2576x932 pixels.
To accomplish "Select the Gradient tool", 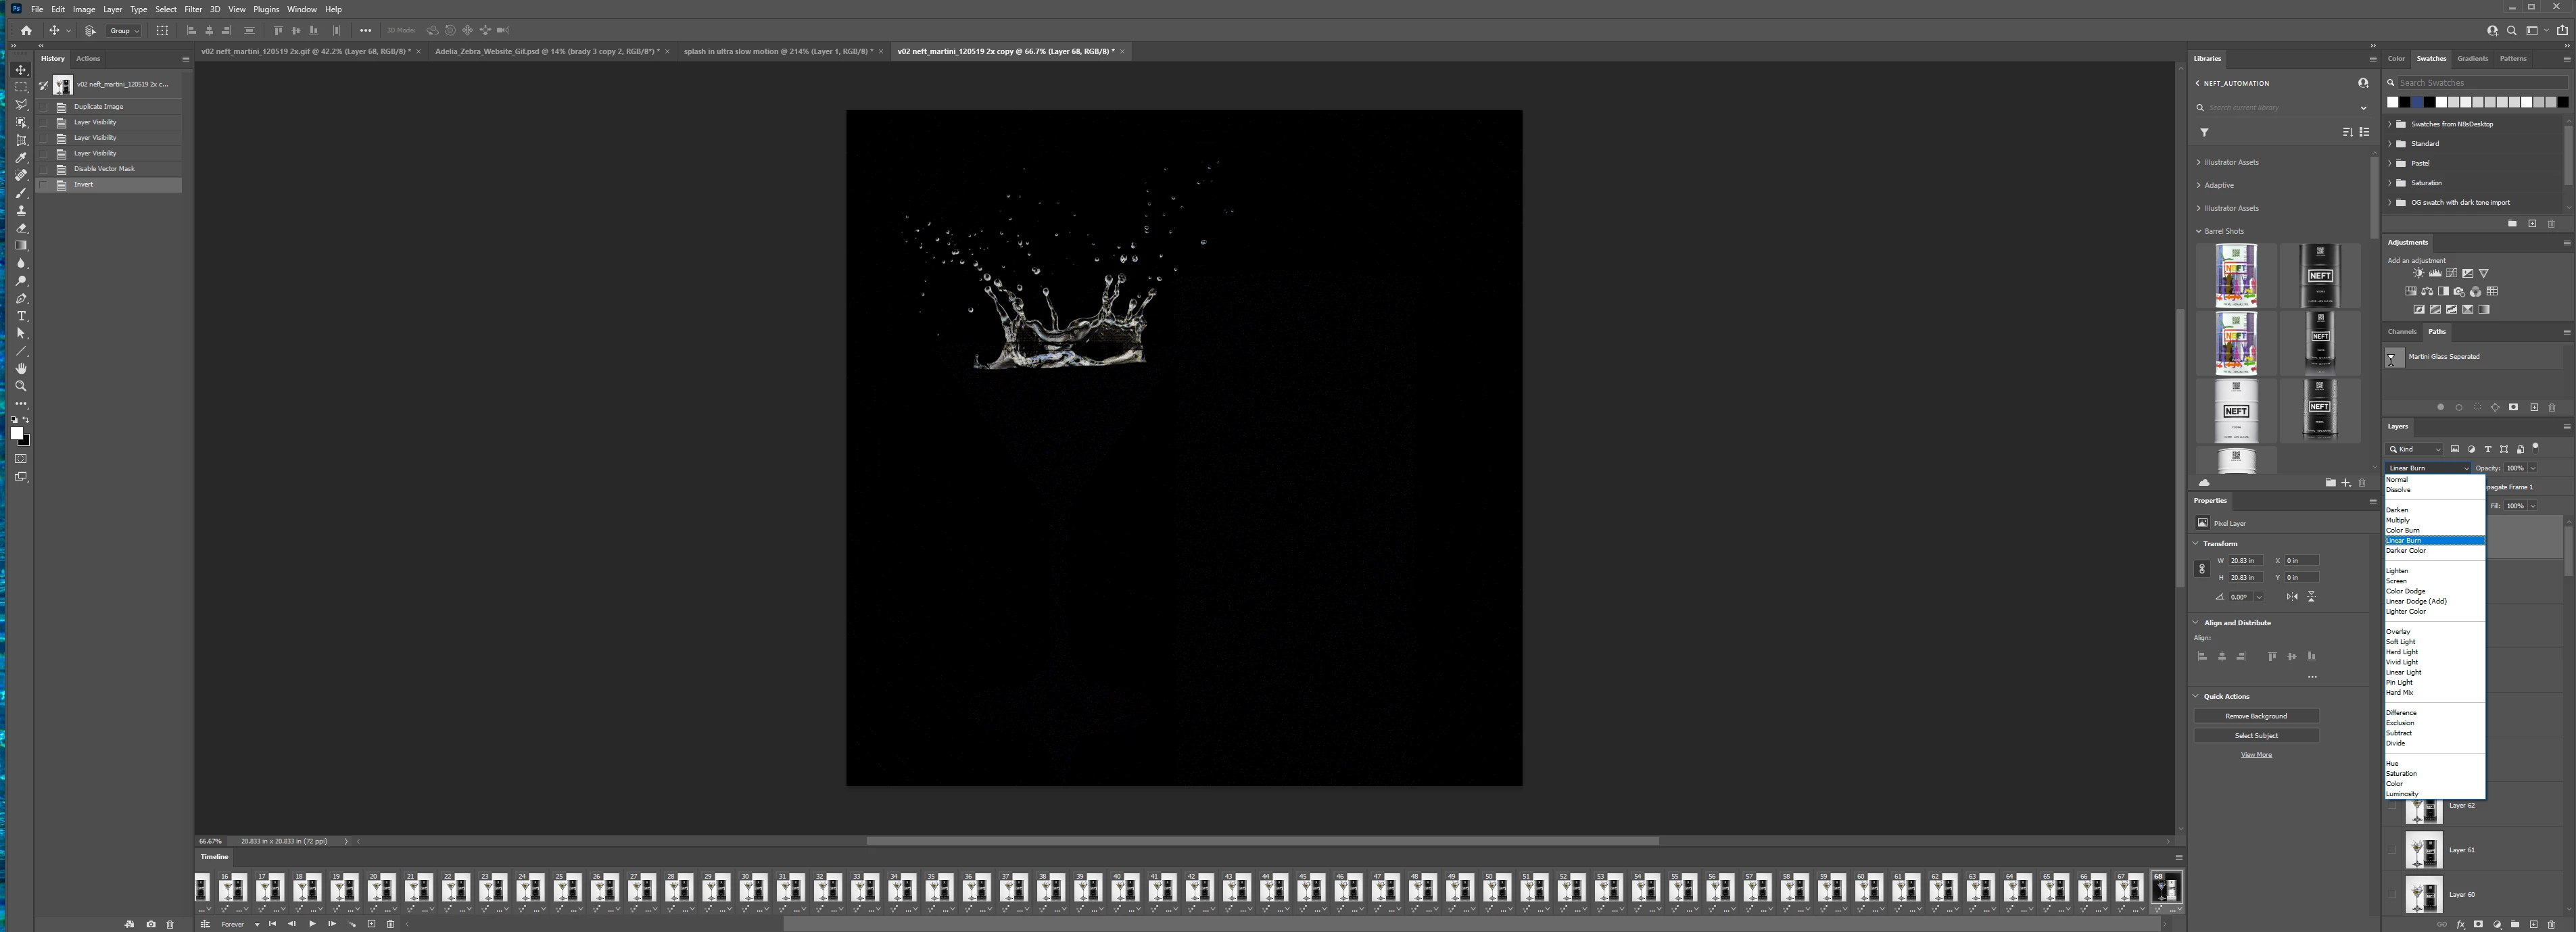I will pyautogui.click(x=21, y=246).
